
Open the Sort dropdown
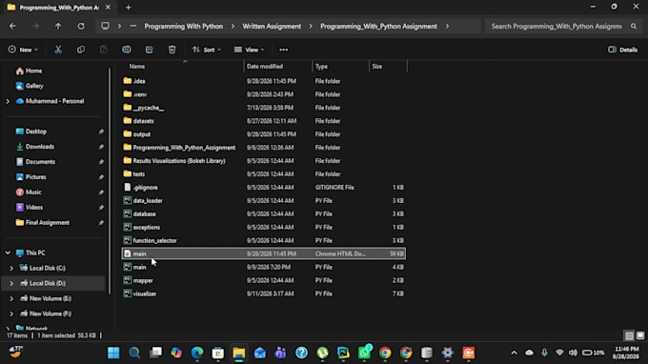(206, 50)
